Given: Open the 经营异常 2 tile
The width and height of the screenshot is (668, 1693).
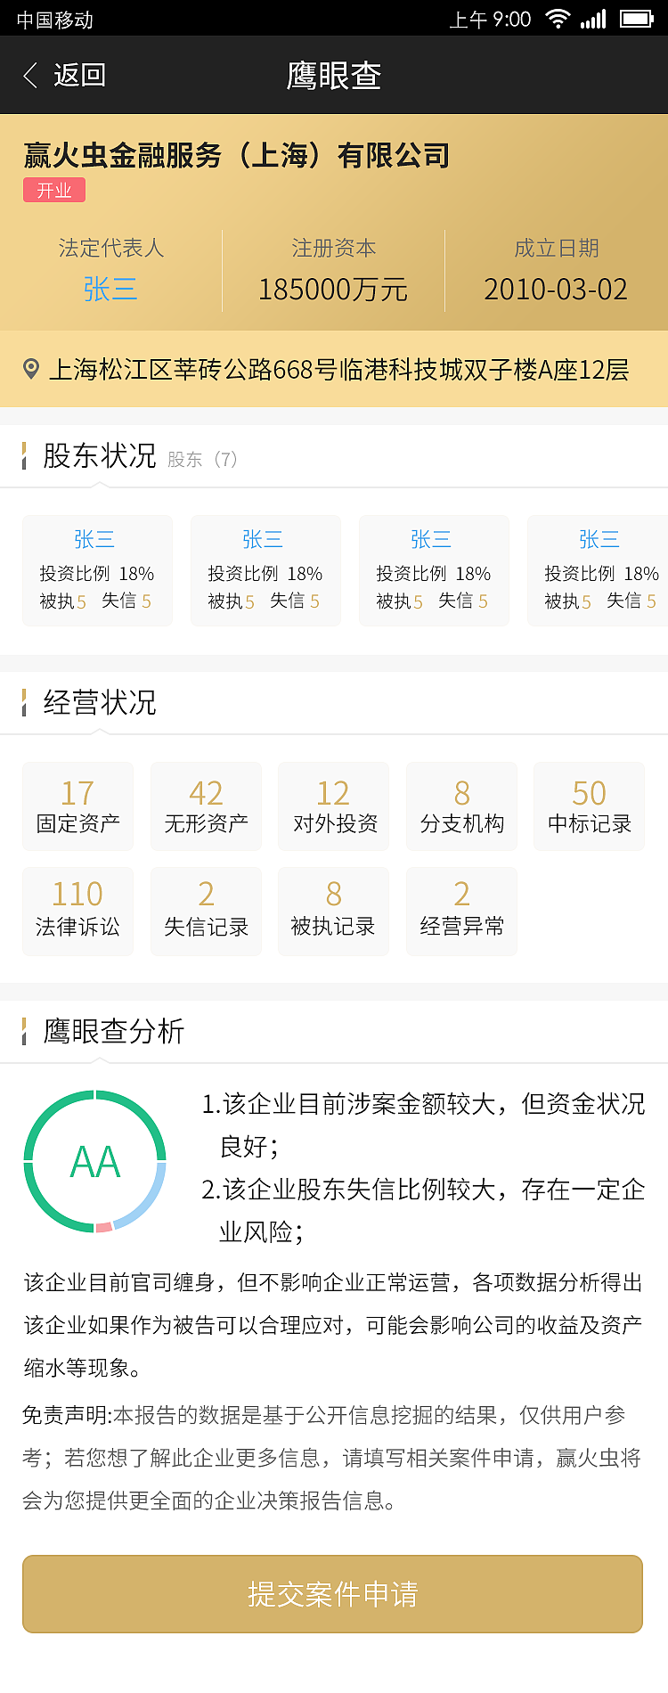Looking at the screenshot, I should [x=461, y=912].
